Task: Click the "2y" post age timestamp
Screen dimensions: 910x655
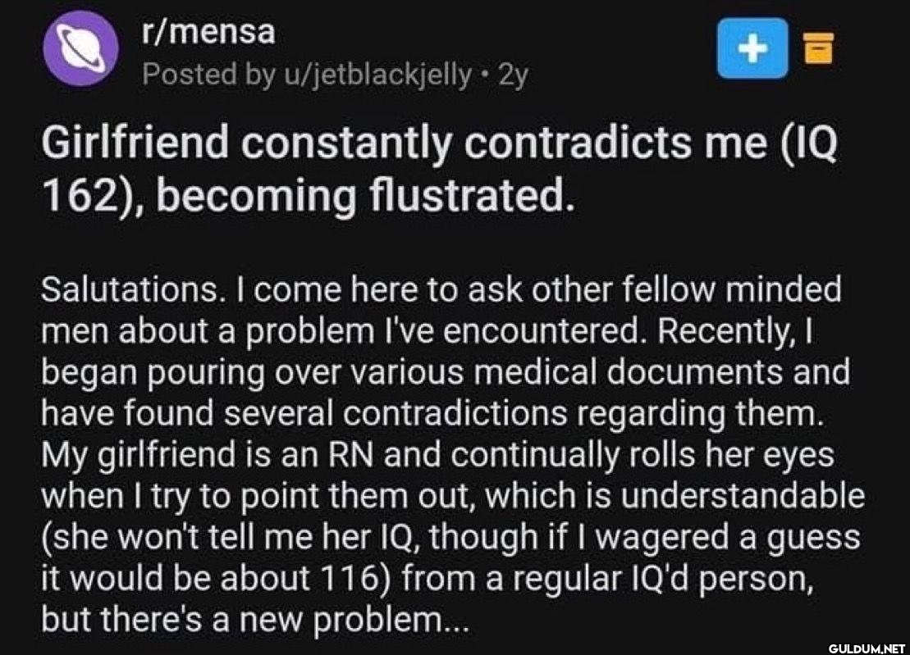Action: pyautogui.click(x=513, y=75)
